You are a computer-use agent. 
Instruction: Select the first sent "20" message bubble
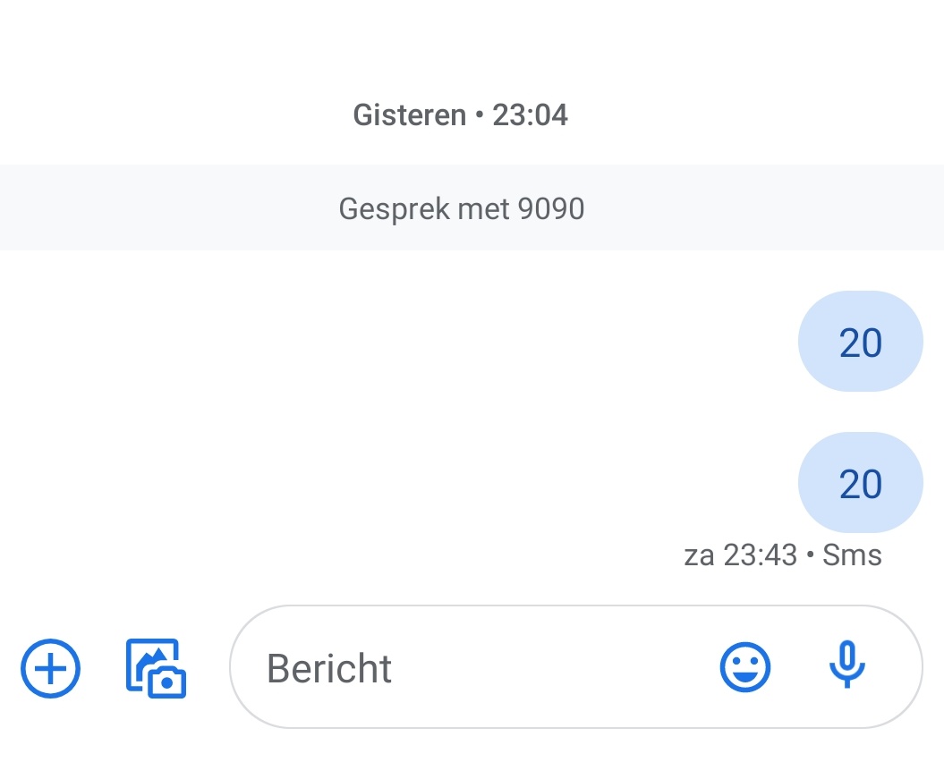(x=860, y=342)
